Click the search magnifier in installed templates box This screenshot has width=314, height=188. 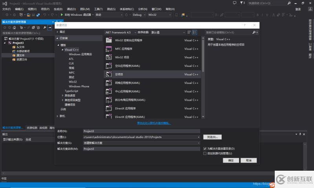254,32
